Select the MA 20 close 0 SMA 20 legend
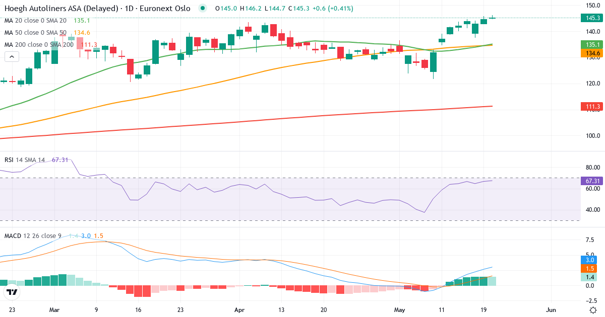Viewport: 605px width, 317px height. click(x=35, y=21)
